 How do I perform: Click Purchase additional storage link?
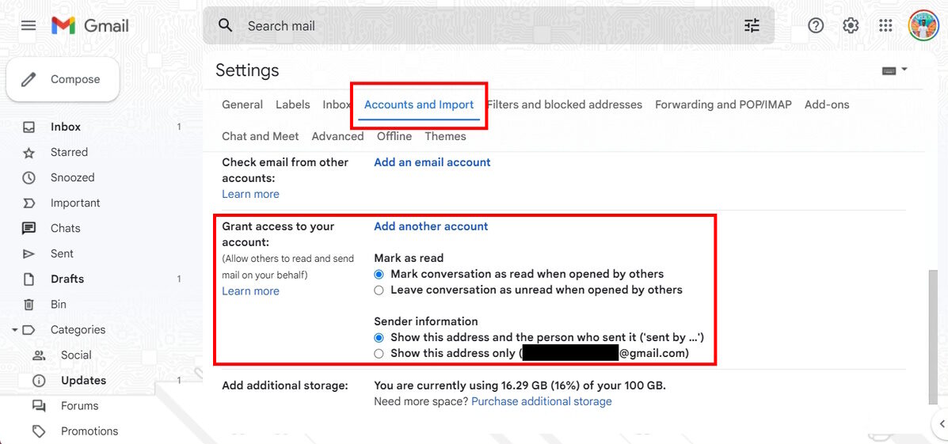(541, 401)
